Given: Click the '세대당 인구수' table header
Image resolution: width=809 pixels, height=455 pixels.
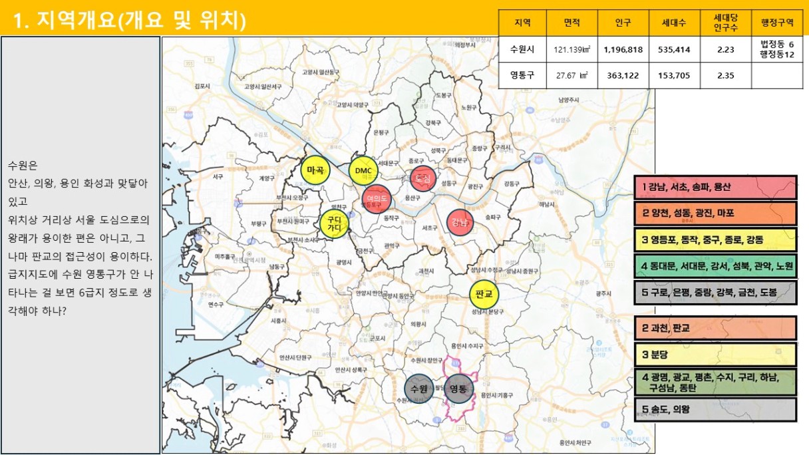Looking at the screenshot, I should pos(725,23).
